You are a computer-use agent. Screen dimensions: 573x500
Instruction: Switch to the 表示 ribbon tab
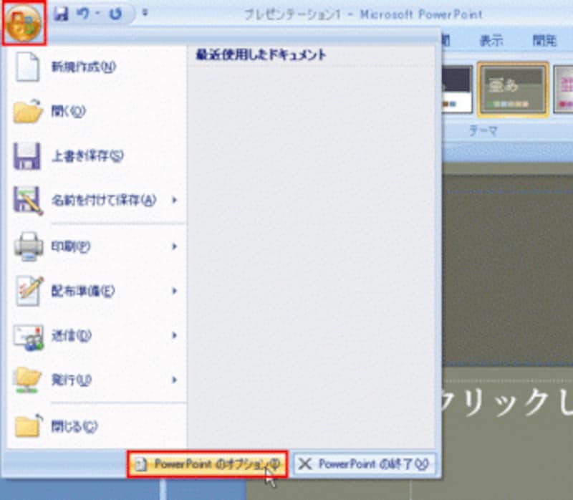[x=491, y=40]
